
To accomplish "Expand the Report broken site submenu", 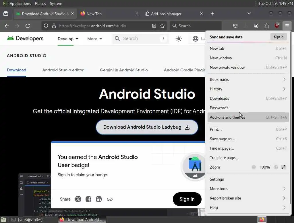I will (248, 198).
